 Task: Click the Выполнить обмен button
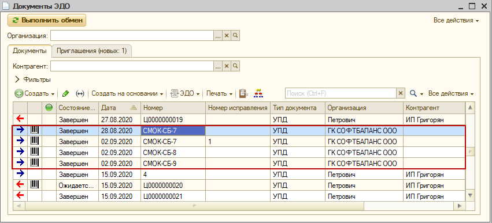(47, 20)
